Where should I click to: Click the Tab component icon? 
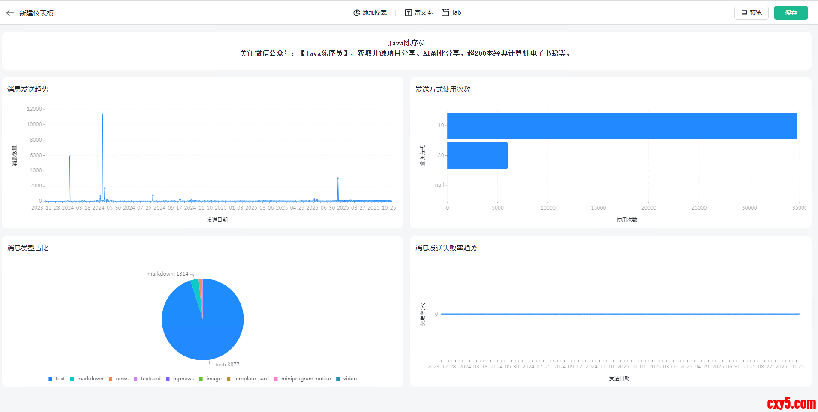point(445,13)
